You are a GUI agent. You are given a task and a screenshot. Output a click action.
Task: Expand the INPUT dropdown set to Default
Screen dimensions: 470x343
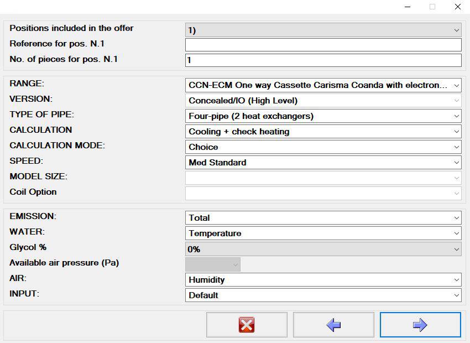pyautogui.click(x=323, y=295)
